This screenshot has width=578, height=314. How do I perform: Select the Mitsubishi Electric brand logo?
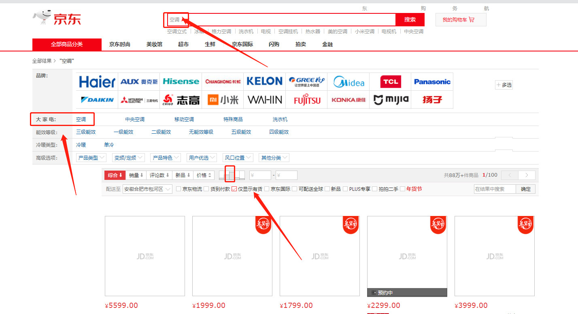(139, 100)
